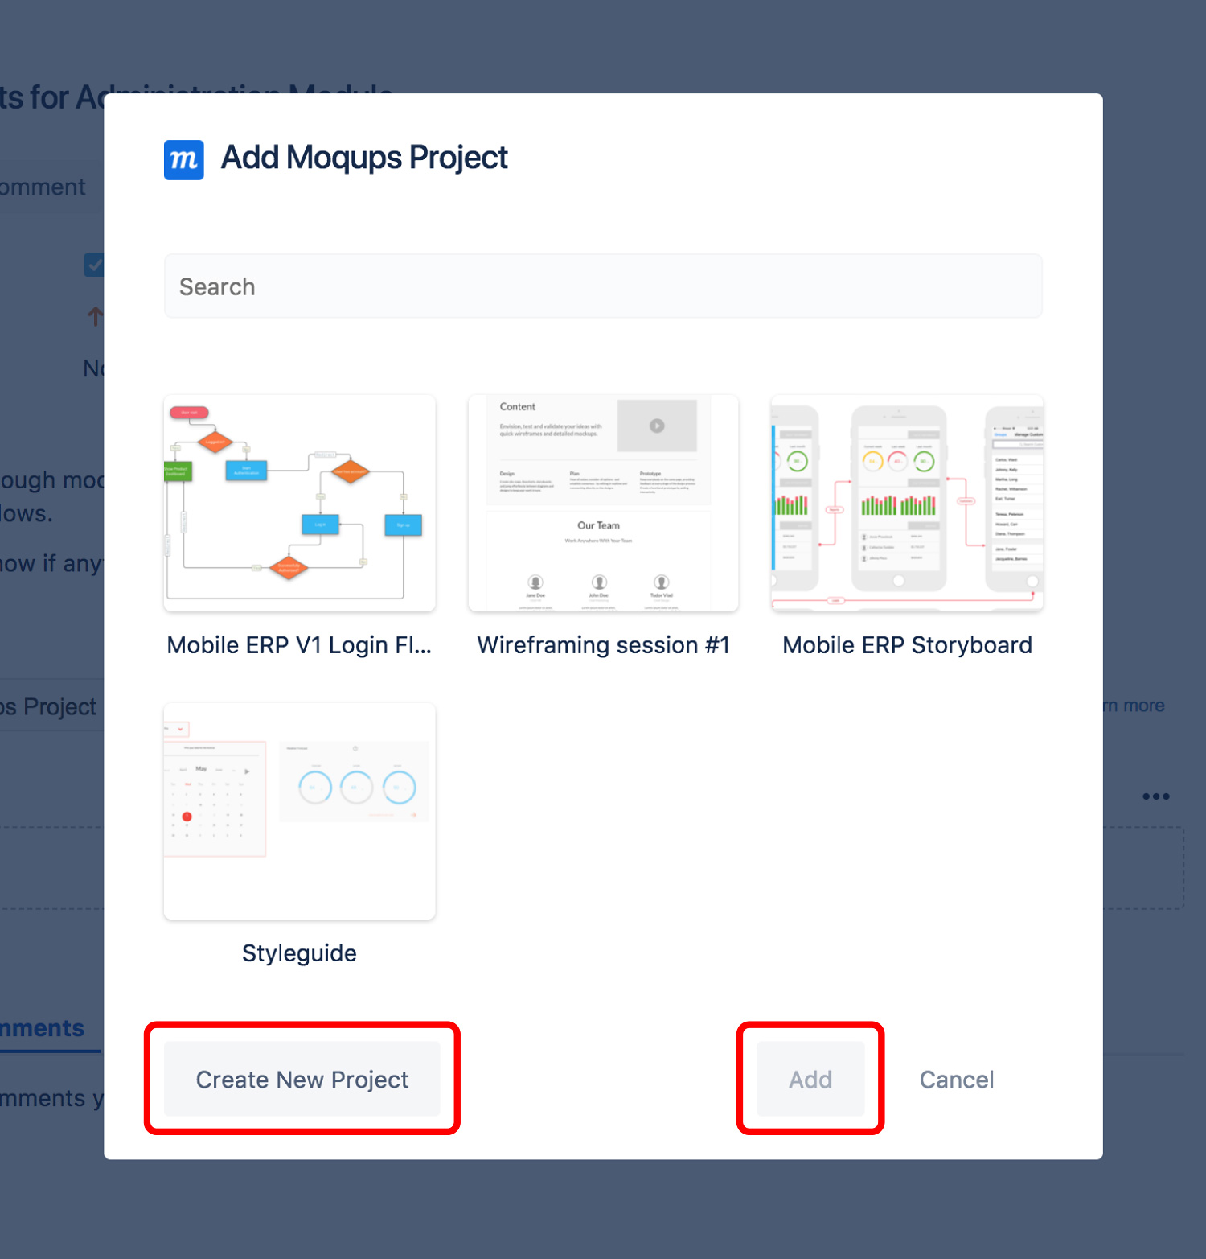Toggle the blue checkbox behind the dialog
This screenshot has width=1206, height=1259.
tap(95, 265)
